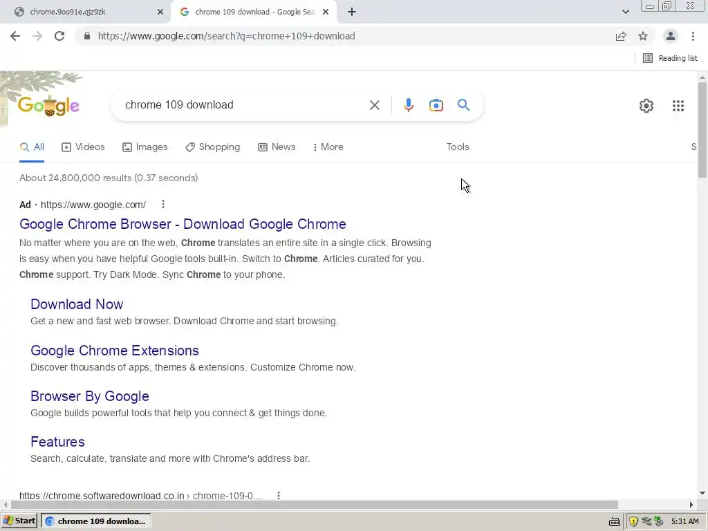Click the horizontal scrollbar thumb
The height and width of the screenshot is (531, 708).
[315, 505]
